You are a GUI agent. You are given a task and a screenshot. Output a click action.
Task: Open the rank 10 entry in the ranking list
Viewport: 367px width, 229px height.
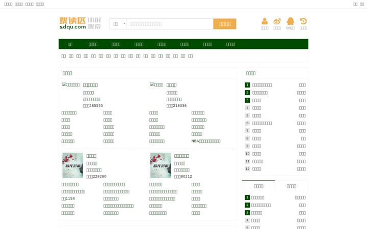coord(256,154)
